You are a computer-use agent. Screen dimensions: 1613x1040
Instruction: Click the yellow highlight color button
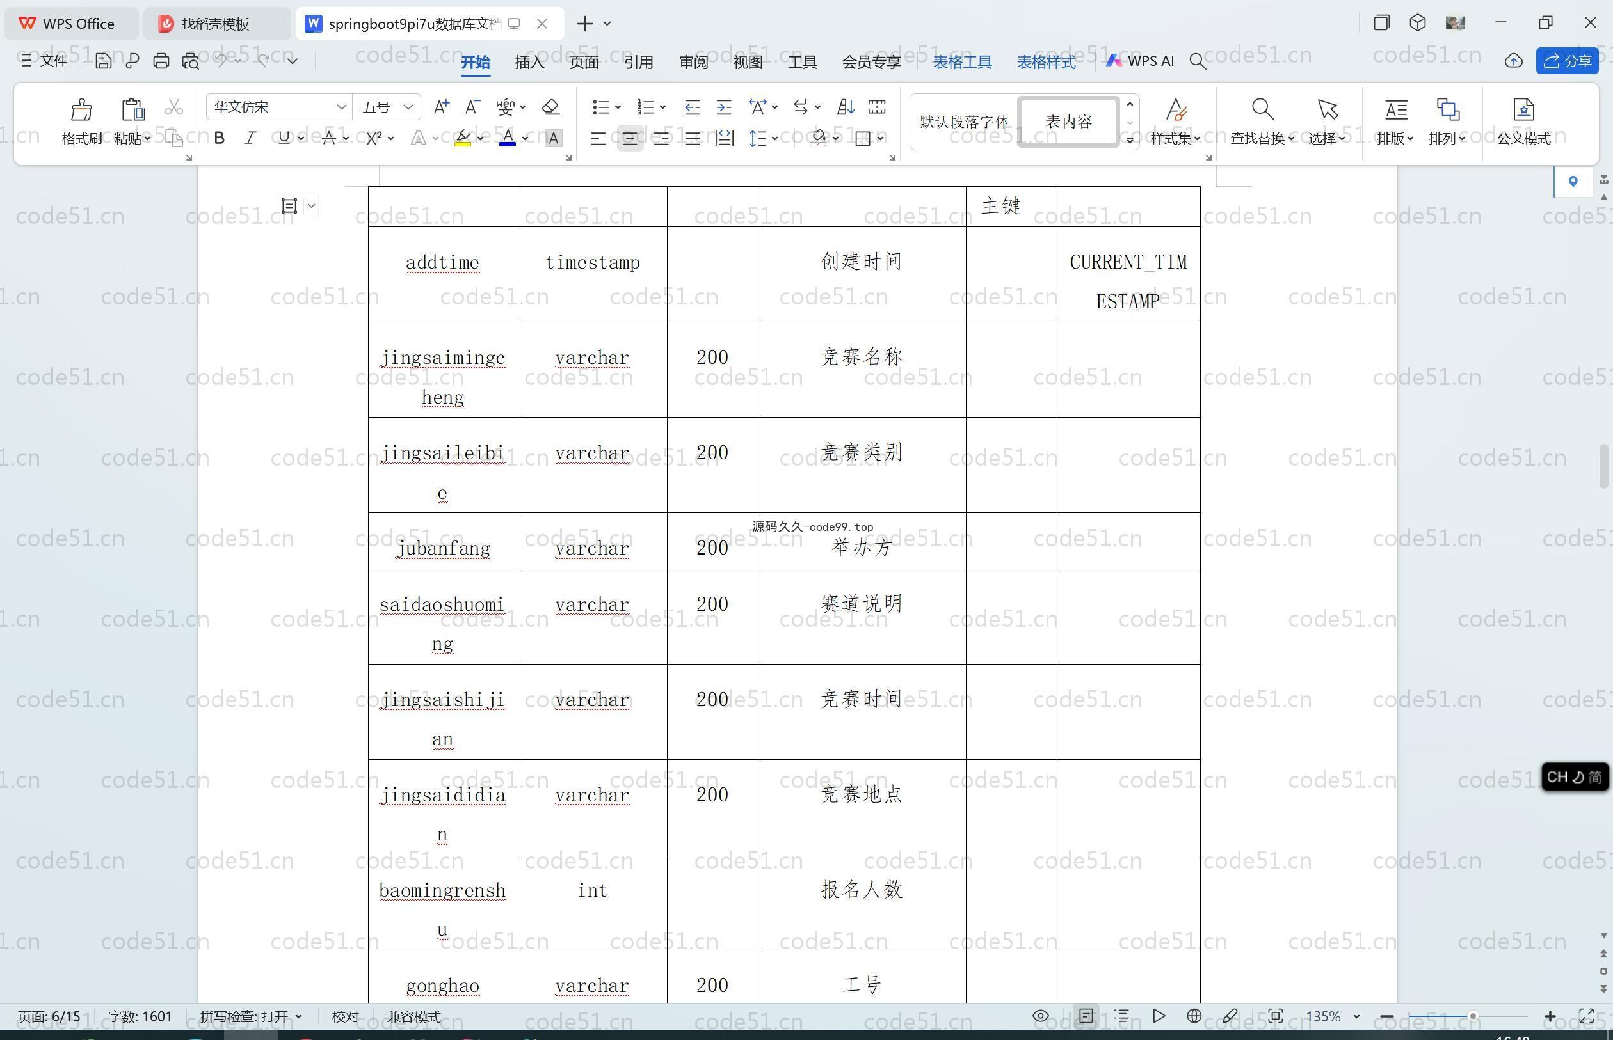pos(463,138)
